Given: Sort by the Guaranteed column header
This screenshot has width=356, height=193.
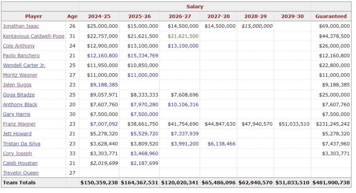Looking at the screenshot, I should click(331, 16).
